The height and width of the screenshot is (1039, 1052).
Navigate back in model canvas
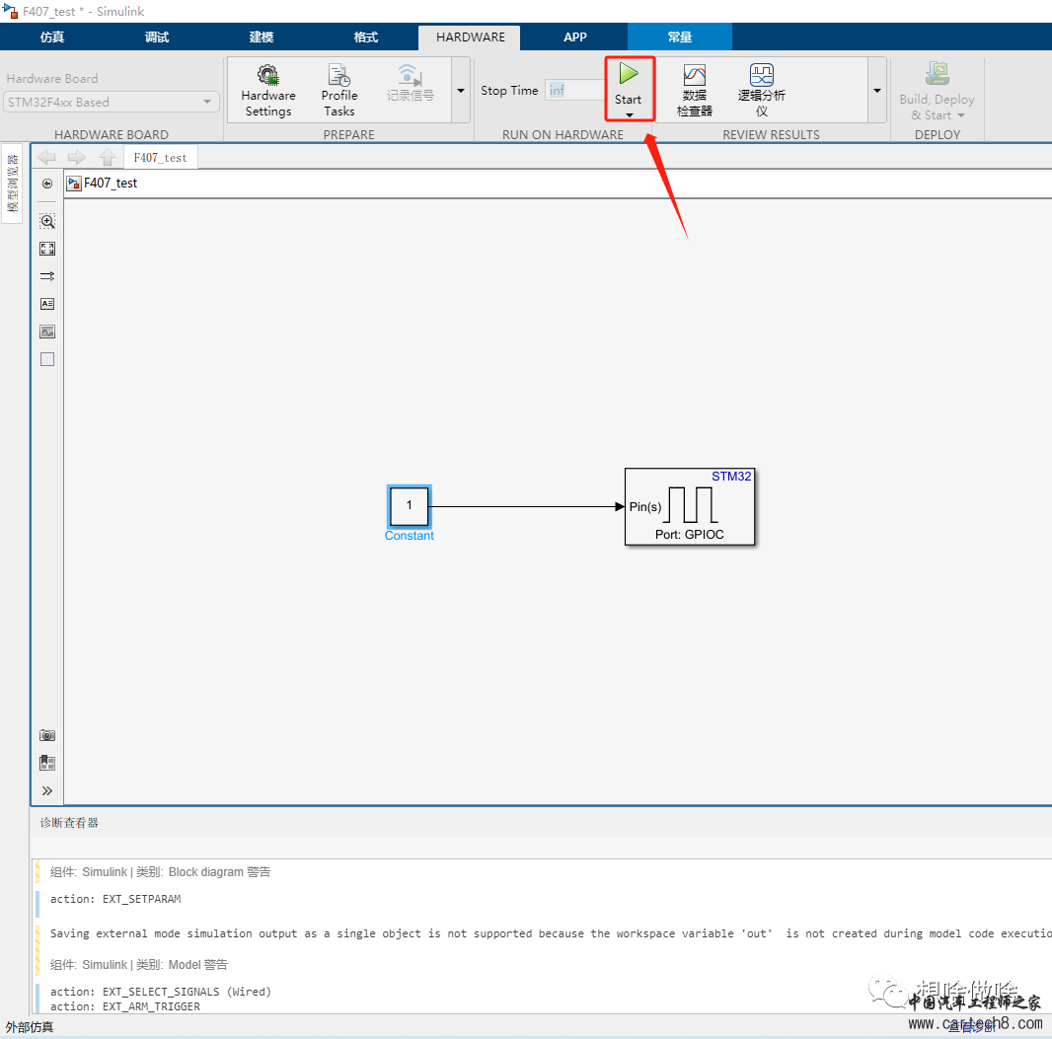(47, 158)
